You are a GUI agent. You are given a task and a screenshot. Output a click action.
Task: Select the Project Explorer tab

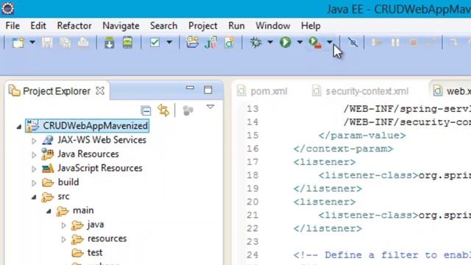pos(57,91)
